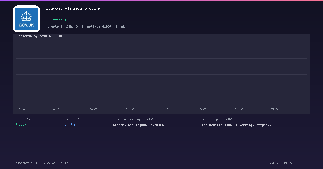Image resolution: width=323 pixels, height=169 pixels.
Task: Click the 'uptime: 0.00%' header text
Action: point(99,27)
